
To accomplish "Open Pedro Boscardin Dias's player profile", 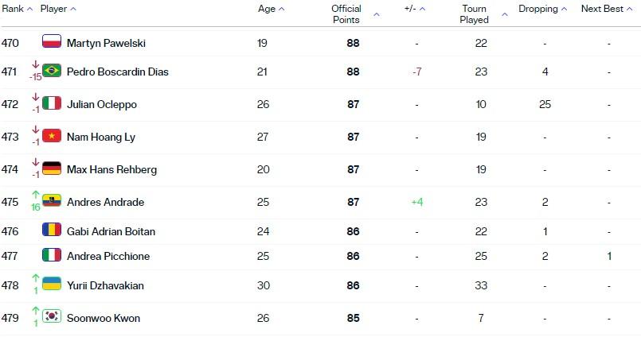I will point(118,72).
